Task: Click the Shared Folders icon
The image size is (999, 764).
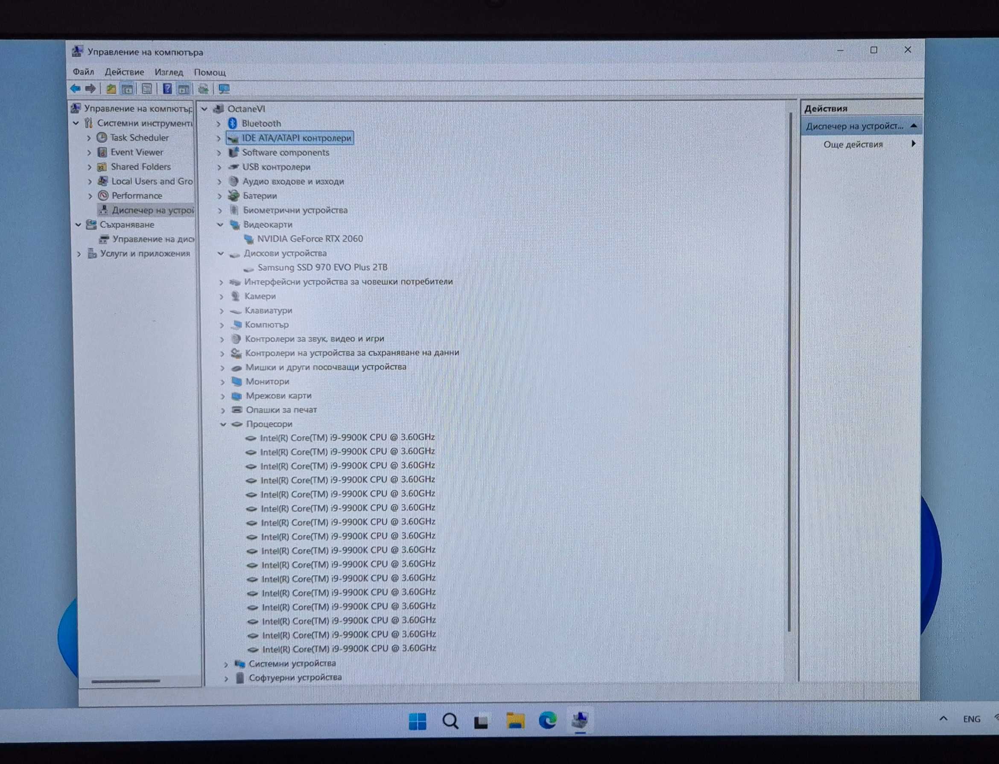Action: coord(102,166)
